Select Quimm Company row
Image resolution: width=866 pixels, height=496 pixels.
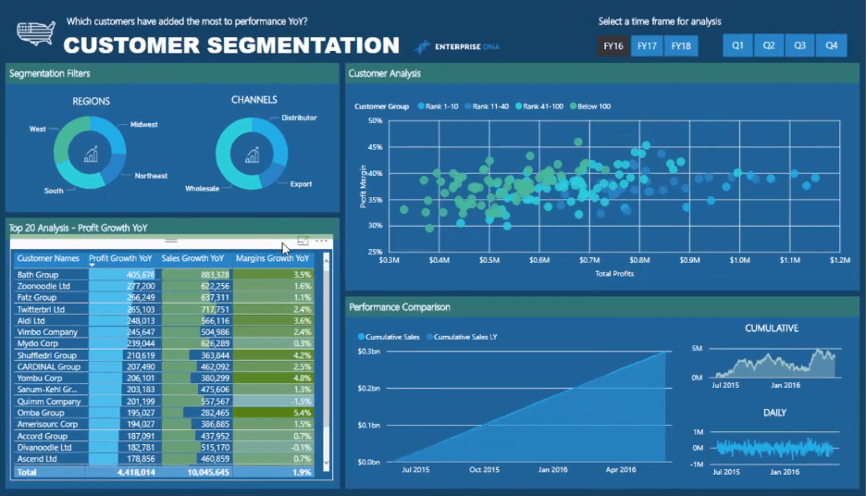coord(164,402)
